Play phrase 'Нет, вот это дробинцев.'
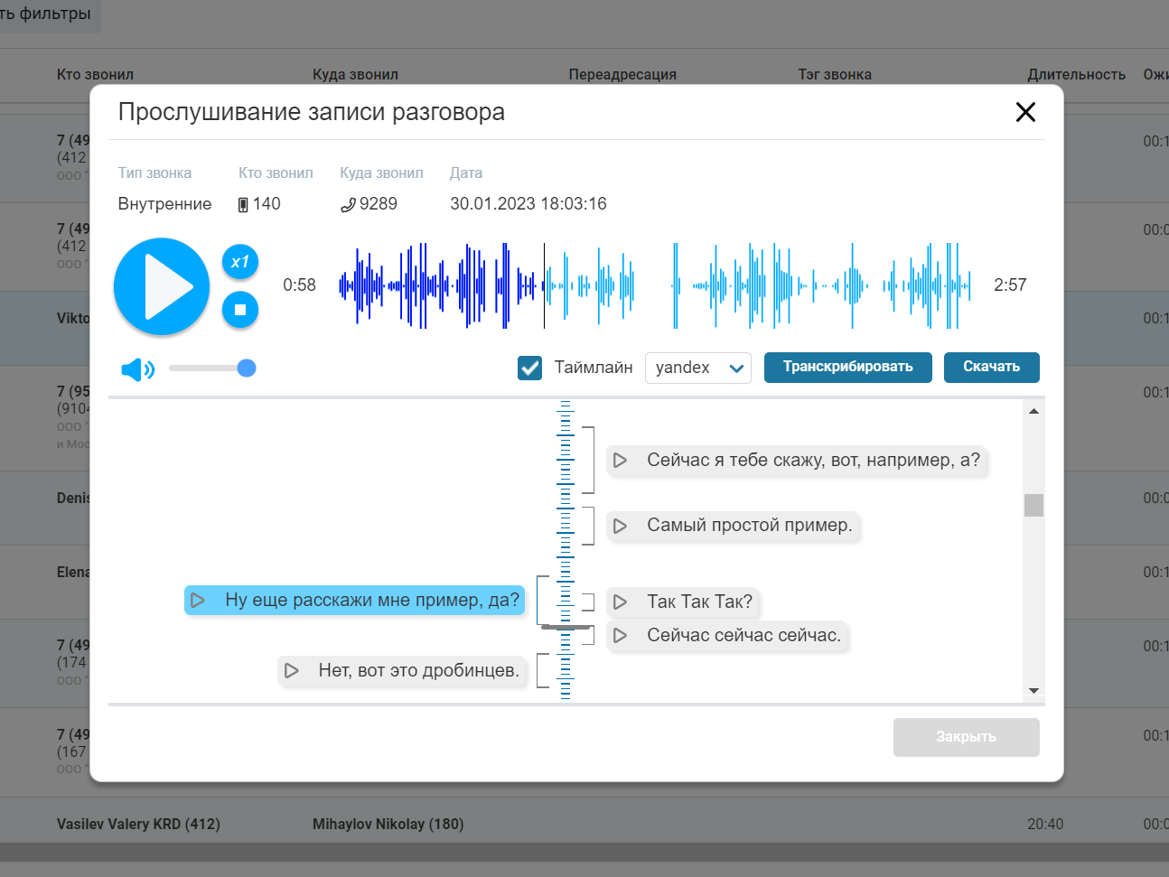Viewport: 1169px width, 877px height. pos(292,671)
